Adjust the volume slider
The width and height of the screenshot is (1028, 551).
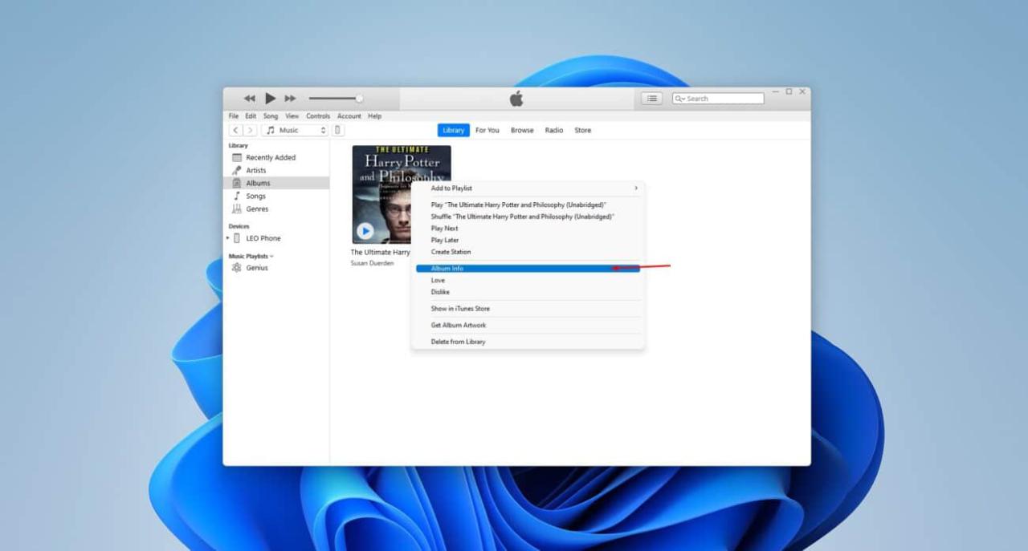[x=336, y=99]
